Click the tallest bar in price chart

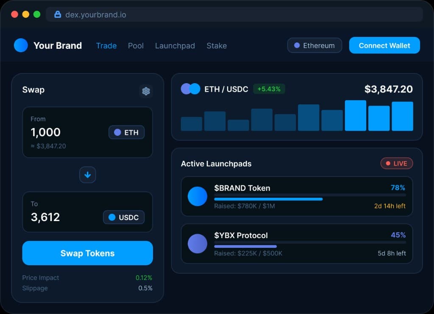tap(356, 115)
